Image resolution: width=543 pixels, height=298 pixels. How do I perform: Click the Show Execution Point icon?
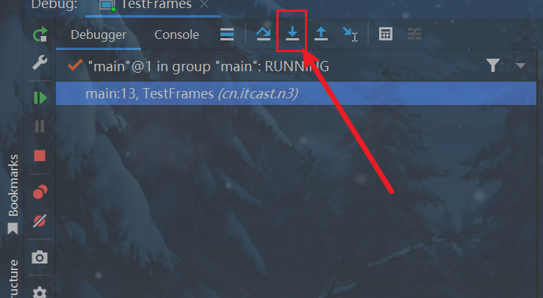(x=227, y=34)
